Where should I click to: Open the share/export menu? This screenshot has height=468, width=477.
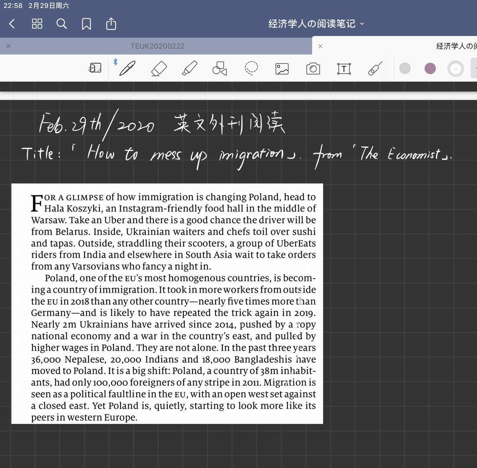pos(111,23)
